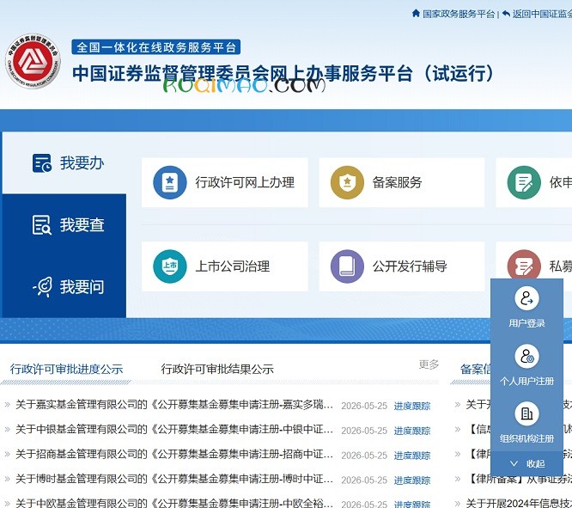Switch to 行政许可审批结果公示 tab
The image size is (572, 508).
[217, 369]
